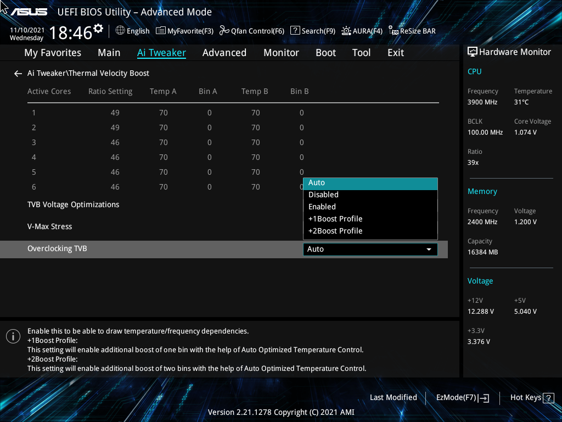Screen dimensions: 562x422
Task: Click CPU frequency 3900 MHz value
Action: [482, 102]
